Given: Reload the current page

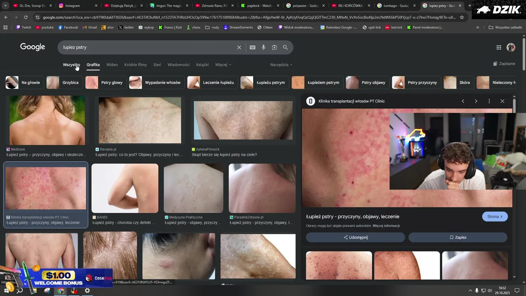Looking at the screenshot, I should tap(25, 17).
